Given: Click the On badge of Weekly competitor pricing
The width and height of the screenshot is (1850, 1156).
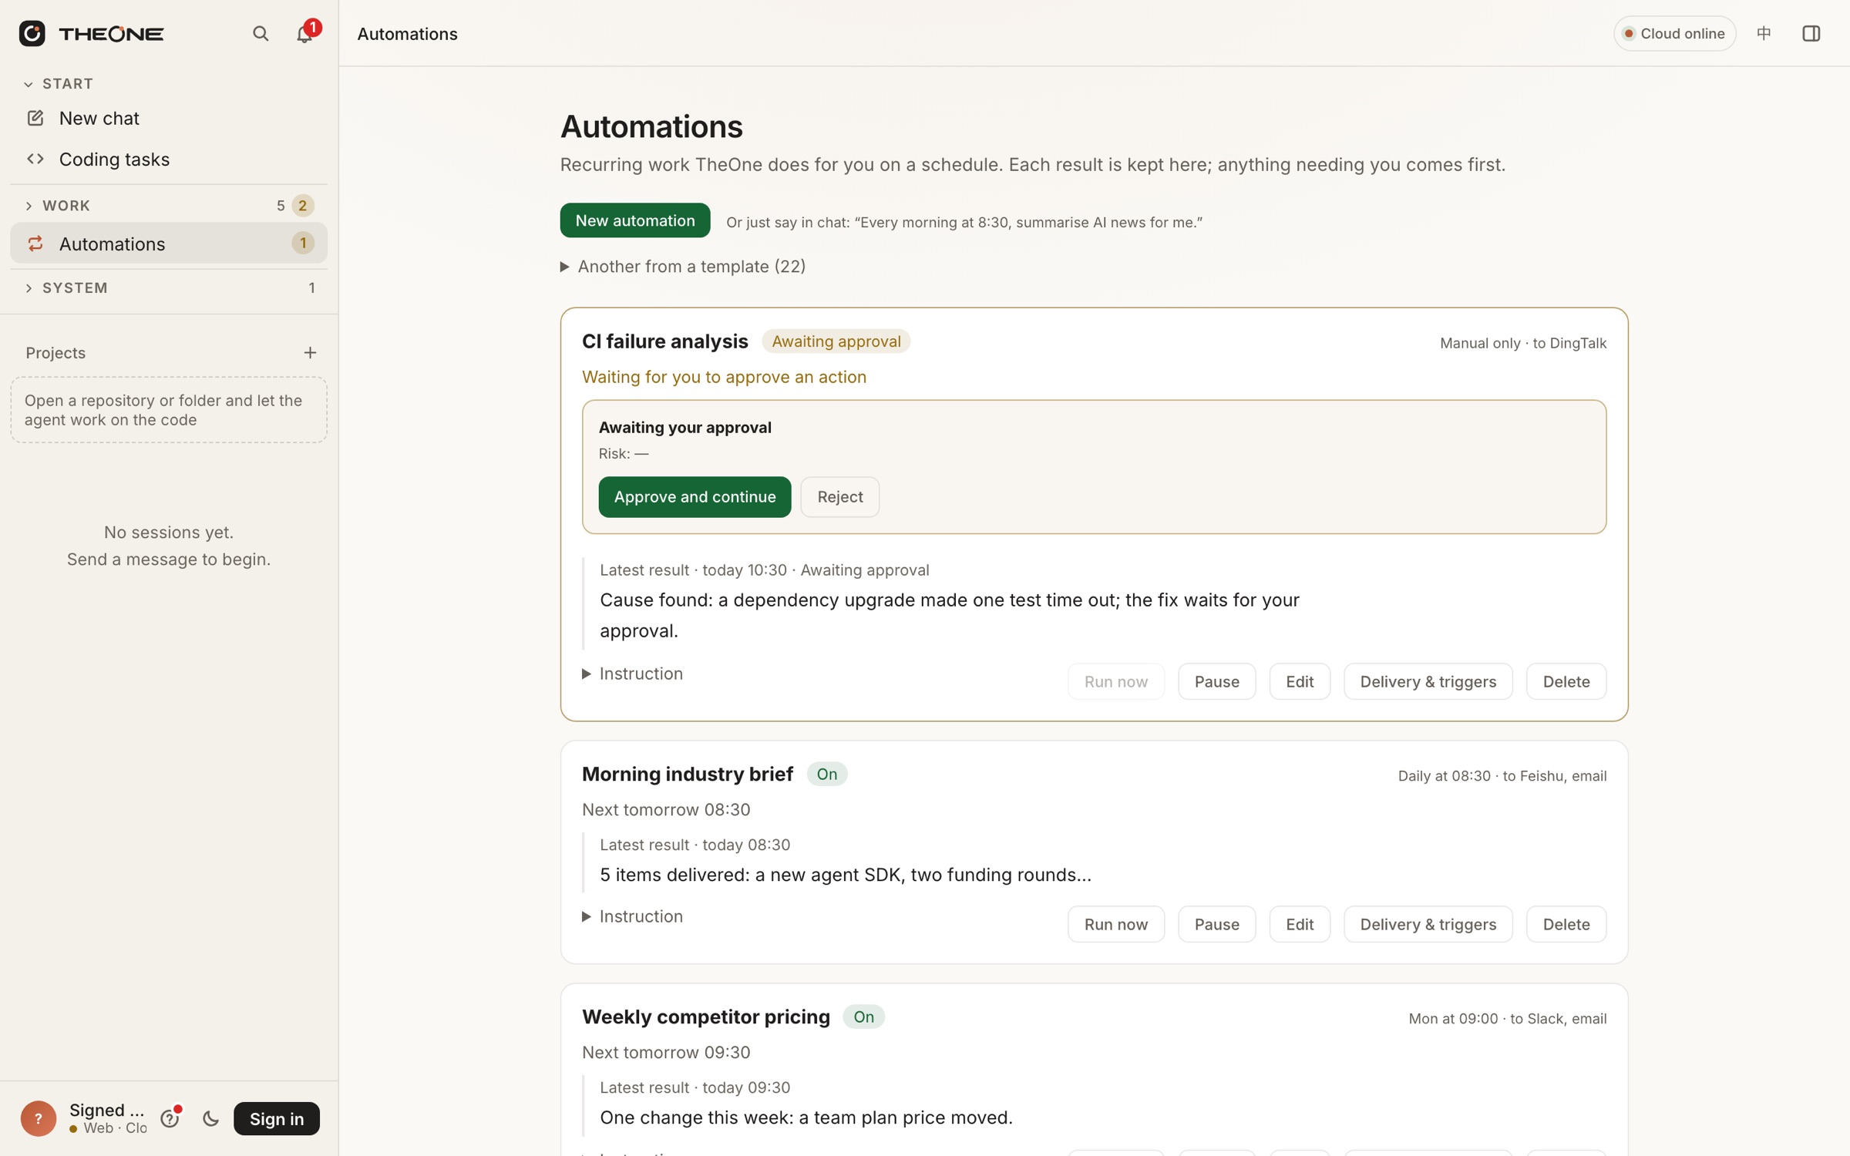Looking at the screenshot, I should tap(863, 1017).
